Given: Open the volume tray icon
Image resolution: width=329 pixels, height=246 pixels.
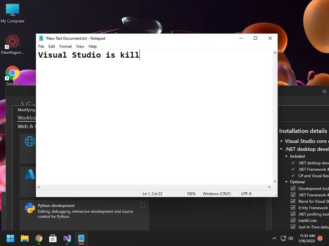Looking at the screenshot, I should [x=291, y=238].
